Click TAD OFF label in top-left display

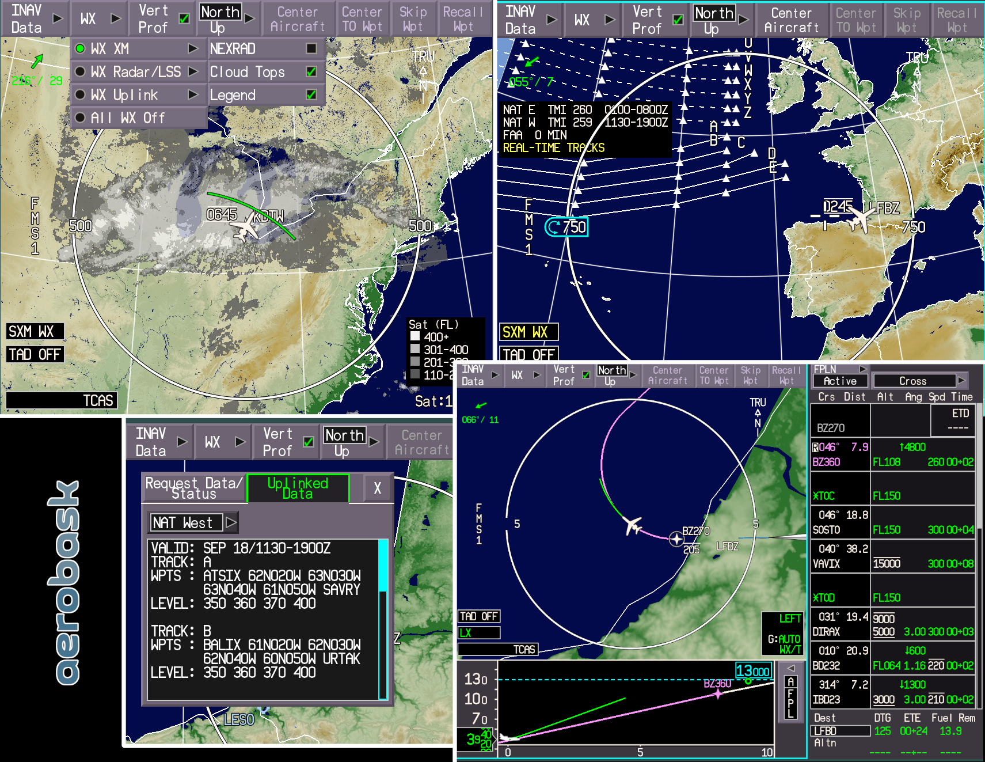(x=35, y=355)
